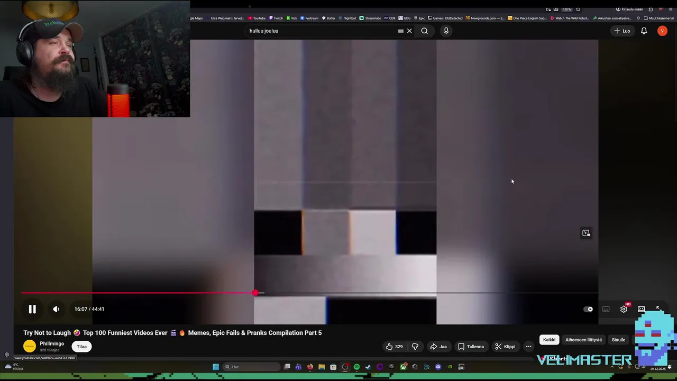This screenshot has height=381, width=677.
Task: Open the Elisa Webmail bookmark
Action: tap(225, 18)
